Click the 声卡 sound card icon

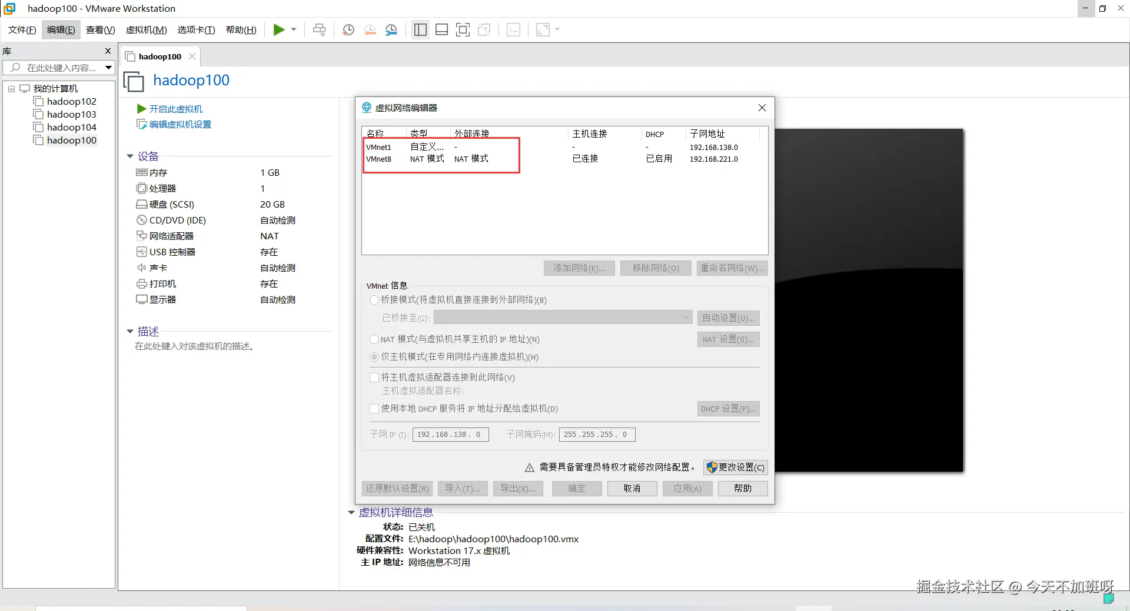(141, 268)
